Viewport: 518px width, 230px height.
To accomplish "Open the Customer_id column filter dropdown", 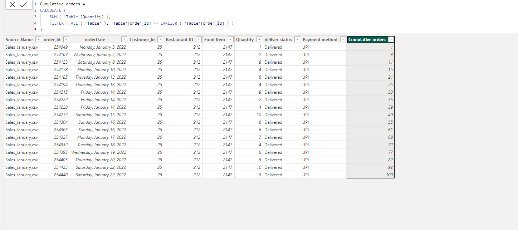I will coord(160,40).
